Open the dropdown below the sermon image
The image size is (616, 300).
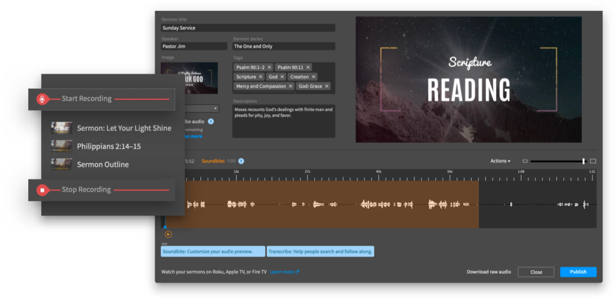pyautogui.click(x=202, y=108)
